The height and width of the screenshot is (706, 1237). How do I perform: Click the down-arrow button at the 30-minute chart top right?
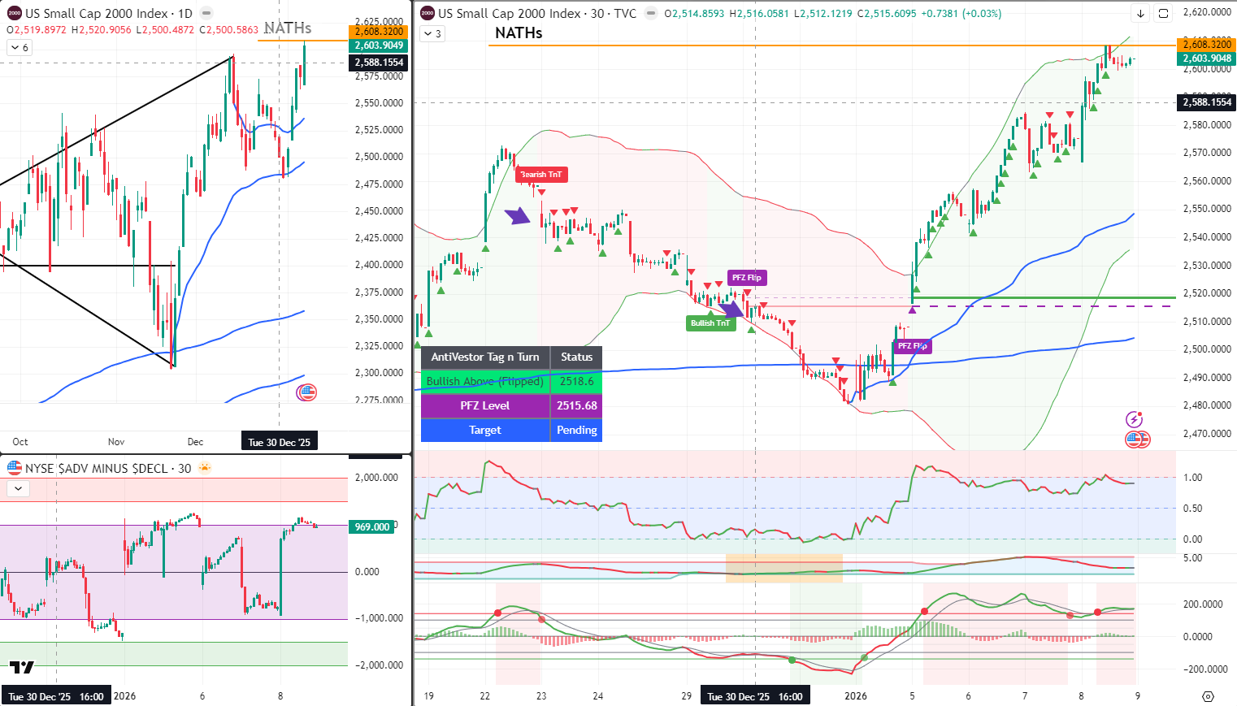(1141, 14)
